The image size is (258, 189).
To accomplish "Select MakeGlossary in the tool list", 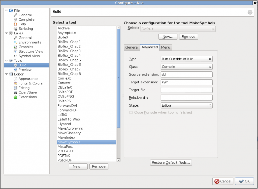I will [87, 133].
